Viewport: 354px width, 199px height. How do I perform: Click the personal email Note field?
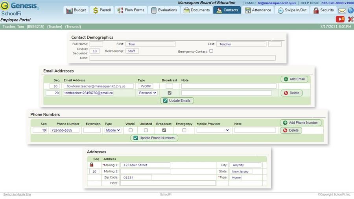[x=227, y=93]
